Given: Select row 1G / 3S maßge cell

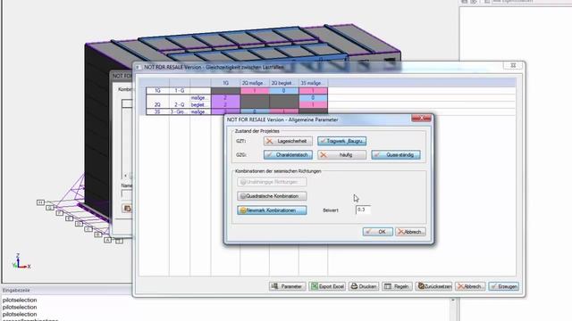Looking at the screenshot, I should coord(313,91).
